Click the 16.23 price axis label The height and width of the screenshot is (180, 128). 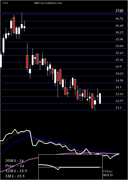[x=119, y=32]
